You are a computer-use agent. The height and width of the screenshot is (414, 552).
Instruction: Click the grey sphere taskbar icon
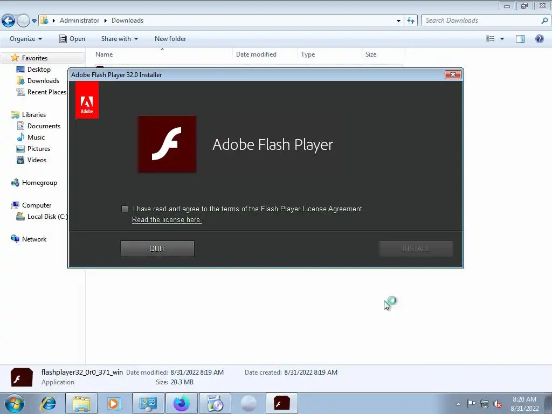tap(249, 403)
